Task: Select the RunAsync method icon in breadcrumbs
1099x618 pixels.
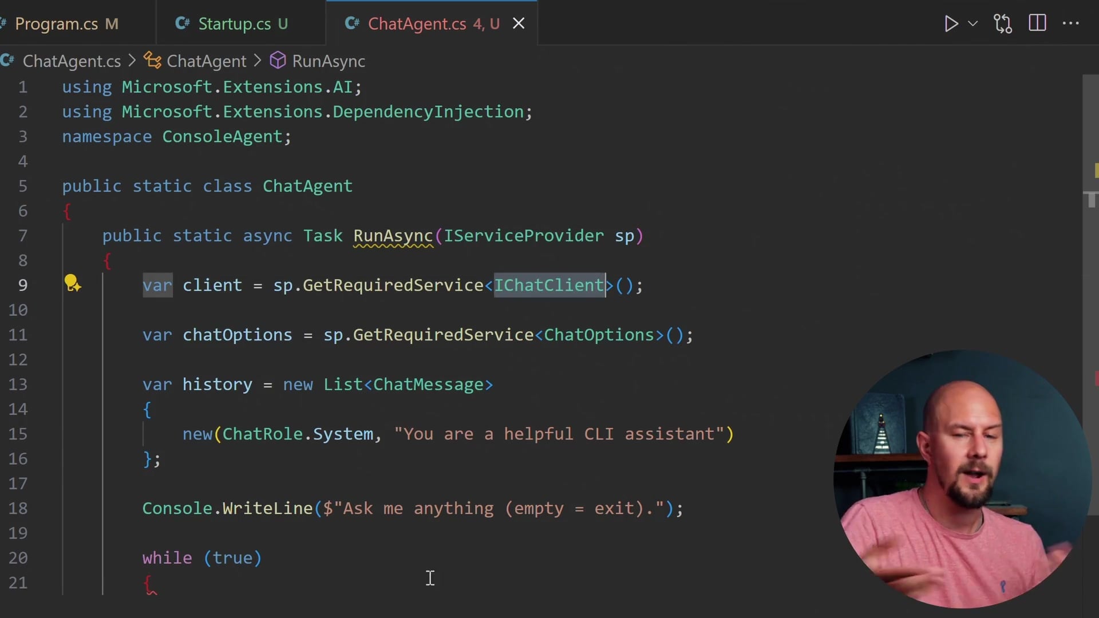Action: click(277, 60)
